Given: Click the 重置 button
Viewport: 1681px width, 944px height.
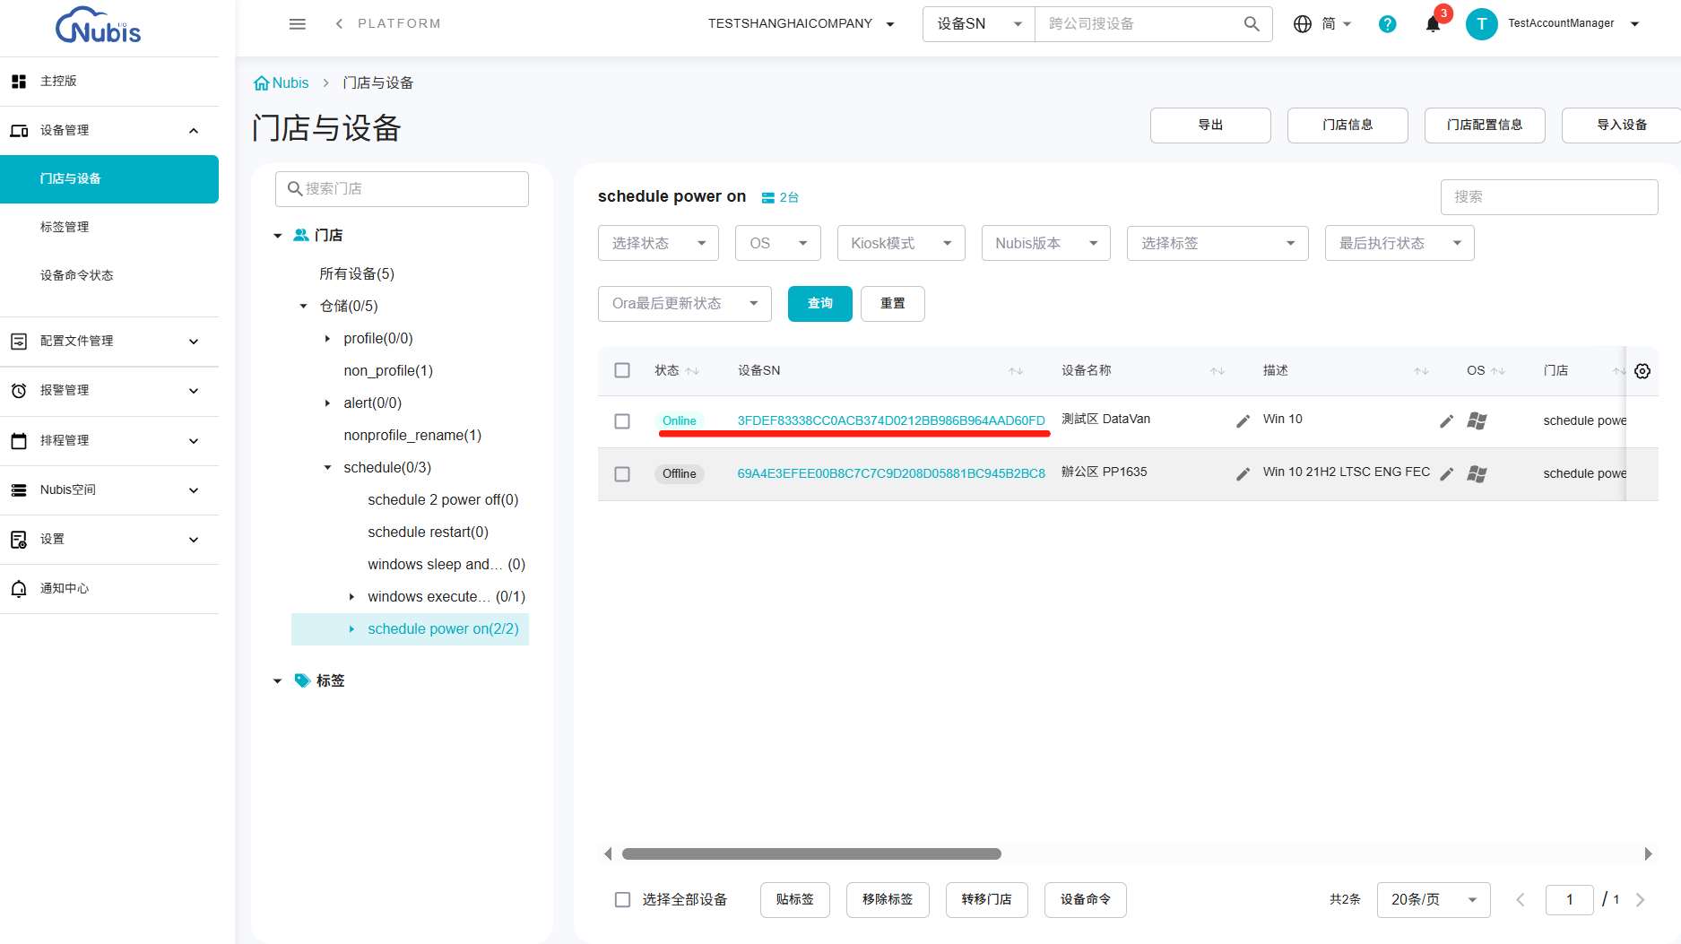Looking at the screenshot, I should point(893,304).
